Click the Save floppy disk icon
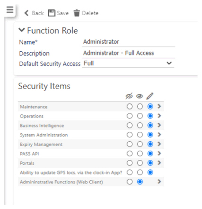 click(x=52, y=13)
